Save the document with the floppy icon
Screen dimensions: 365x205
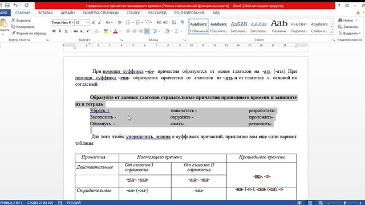point(7,5)
